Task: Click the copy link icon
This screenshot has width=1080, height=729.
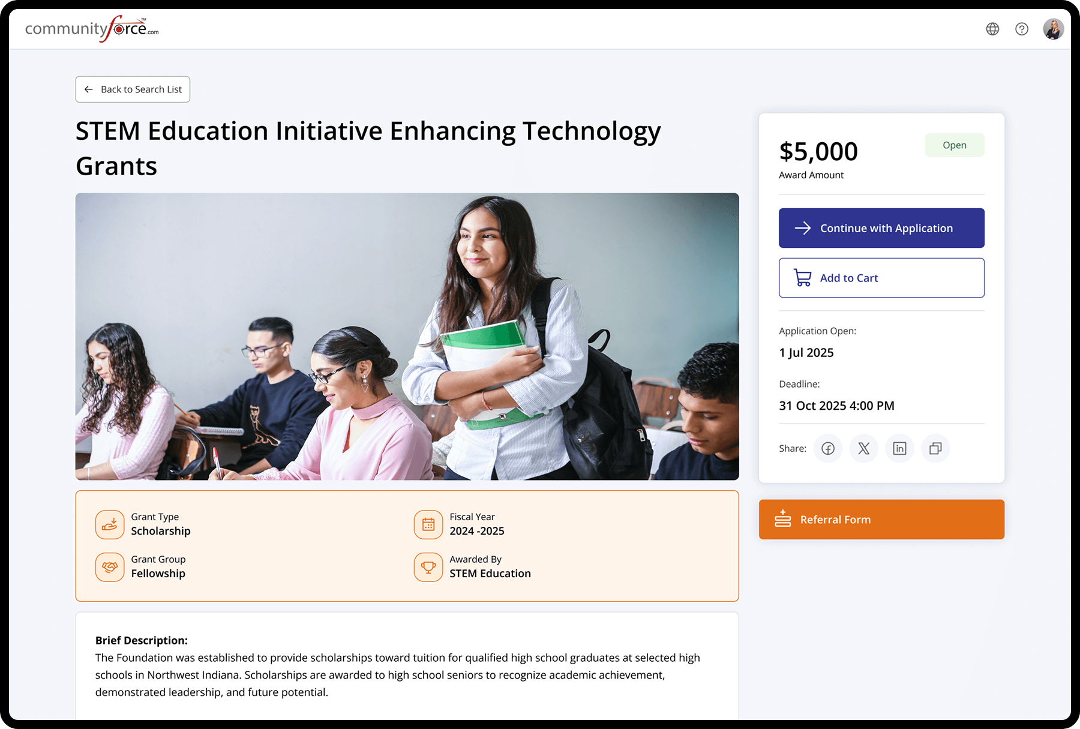Action: tap(935, 449)
